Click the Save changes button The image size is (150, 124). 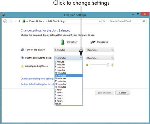pos(105,93)
